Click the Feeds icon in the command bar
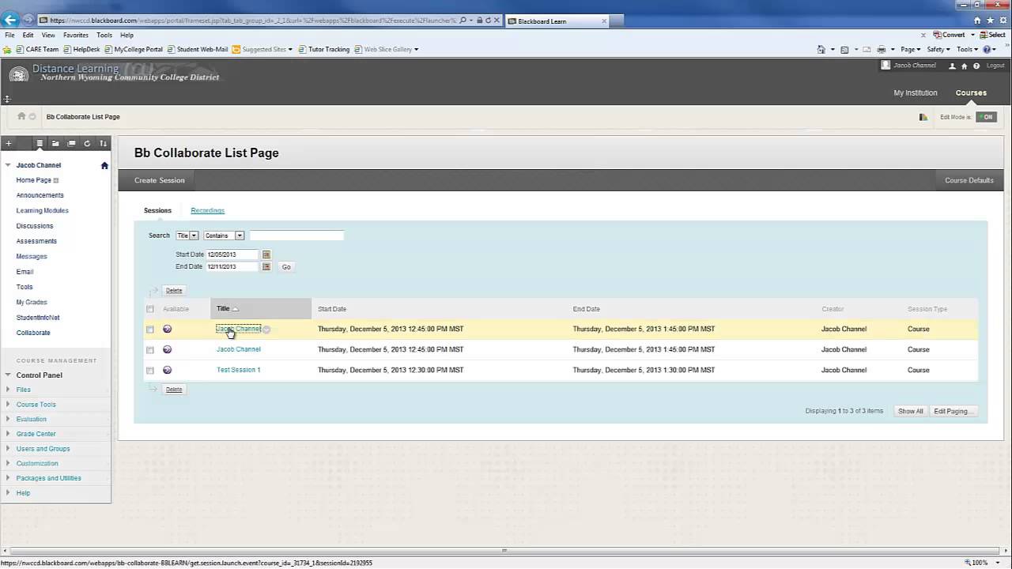This screenshot has width=1012, height=569. (844, 49)
